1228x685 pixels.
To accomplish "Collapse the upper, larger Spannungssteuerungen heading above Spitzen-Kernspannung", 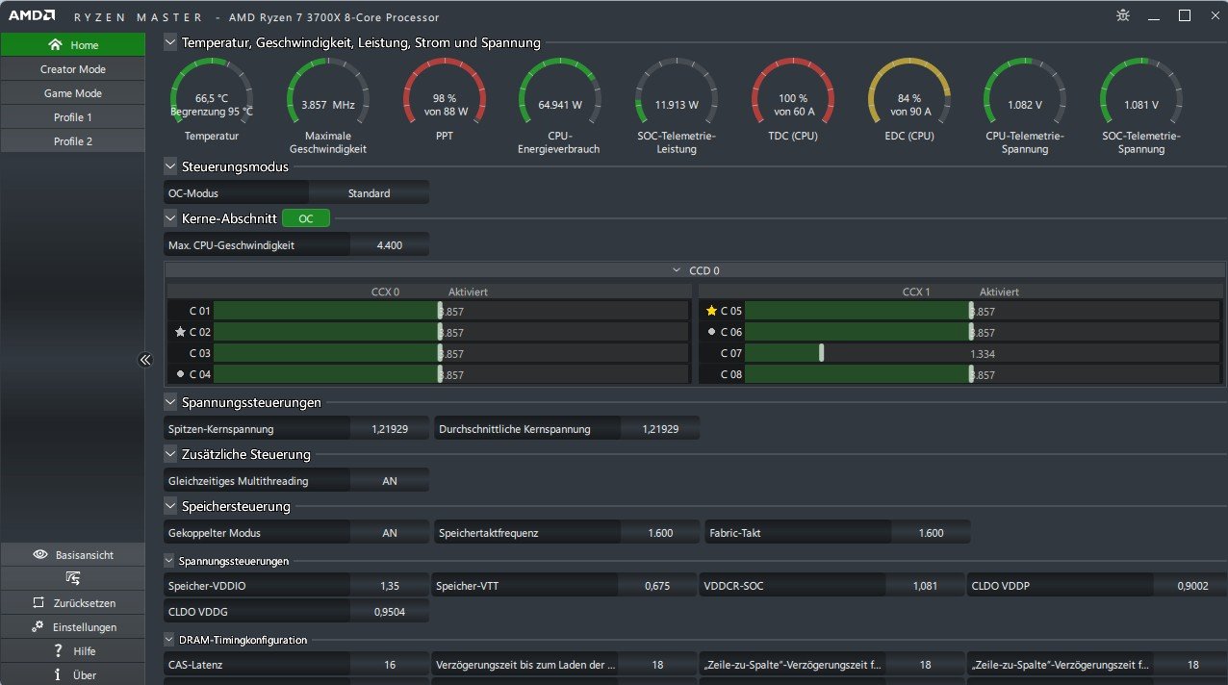I will click(x=170, y=402).
